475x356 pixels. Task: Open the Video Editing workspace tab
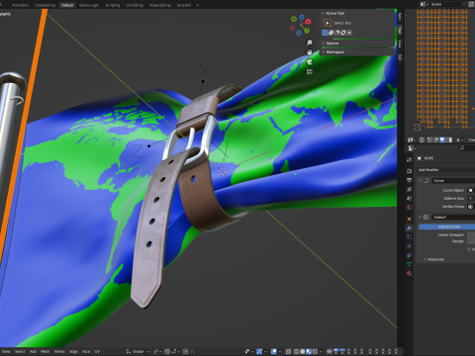[x=160, y=5]
